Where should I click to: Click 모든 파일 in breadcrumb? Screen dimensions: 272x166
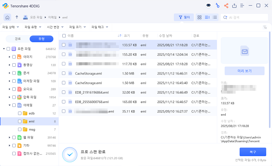pyautogui.click(x=36, y=17)
